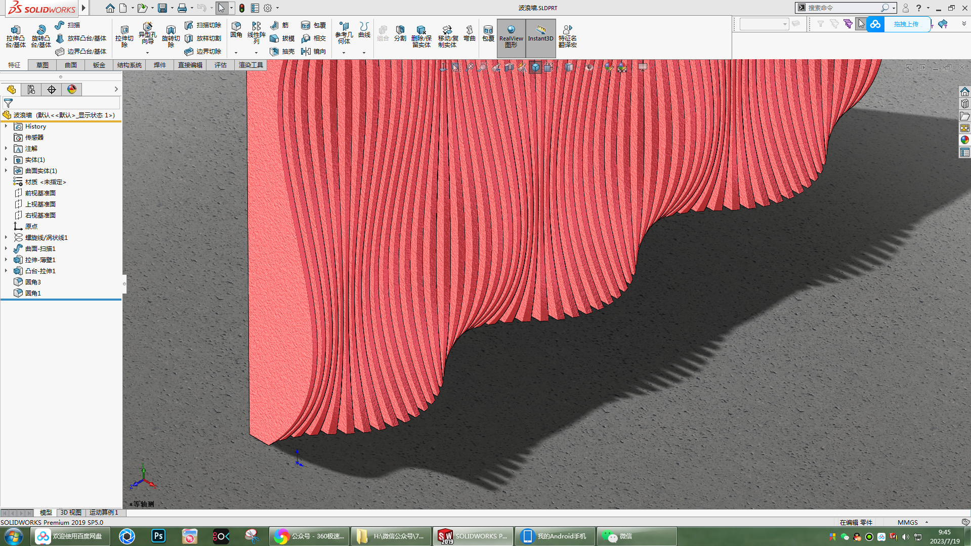Toggle shaded with edges display style

pyautogui.click(x=535, y=67)
